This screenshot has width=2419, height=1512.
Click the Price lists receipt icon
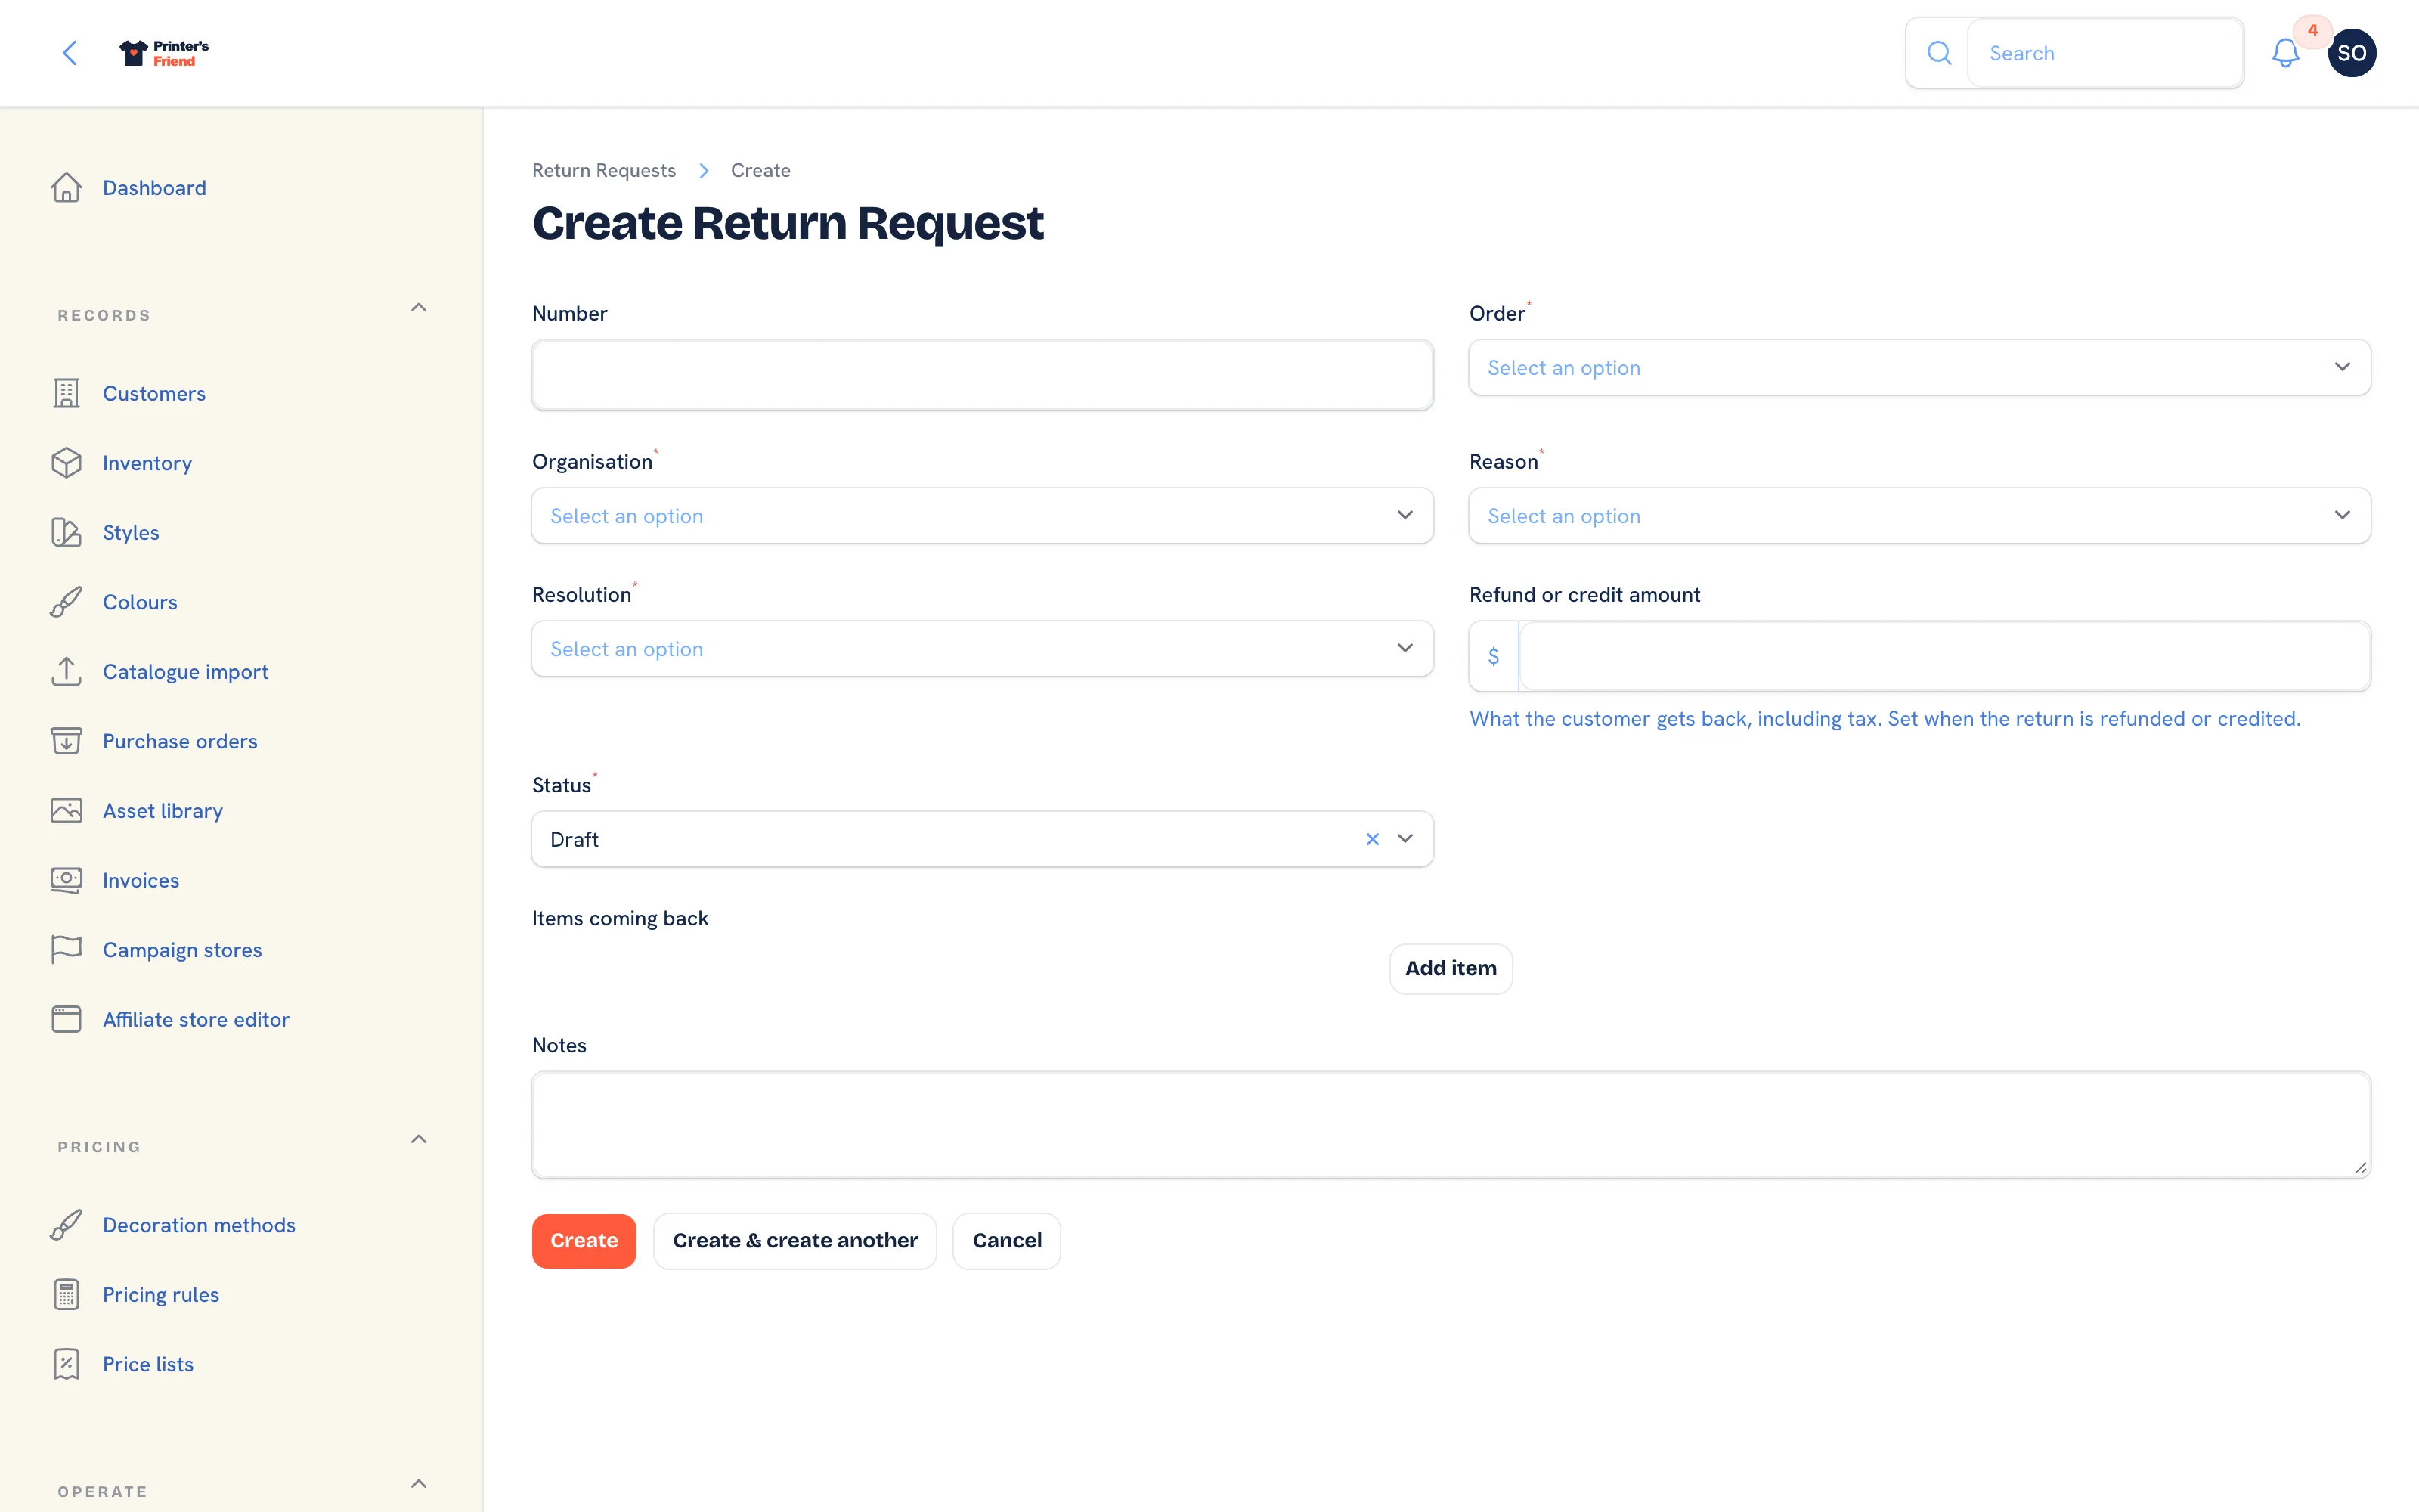[x=66, y=1364]
